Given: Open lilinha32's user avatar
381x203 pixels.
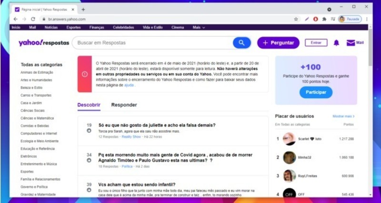Looking at the screenshot, I should click(x=290, y=157).
